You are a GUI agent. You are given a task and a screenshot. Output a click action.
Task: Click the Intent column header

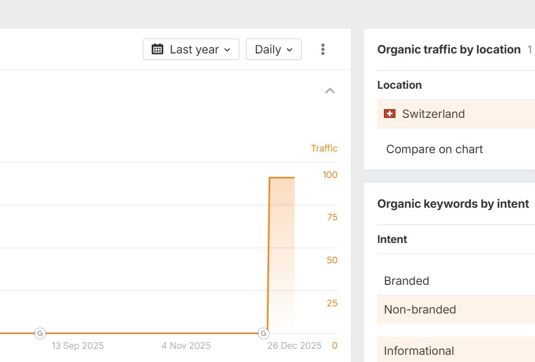point(392,239)
